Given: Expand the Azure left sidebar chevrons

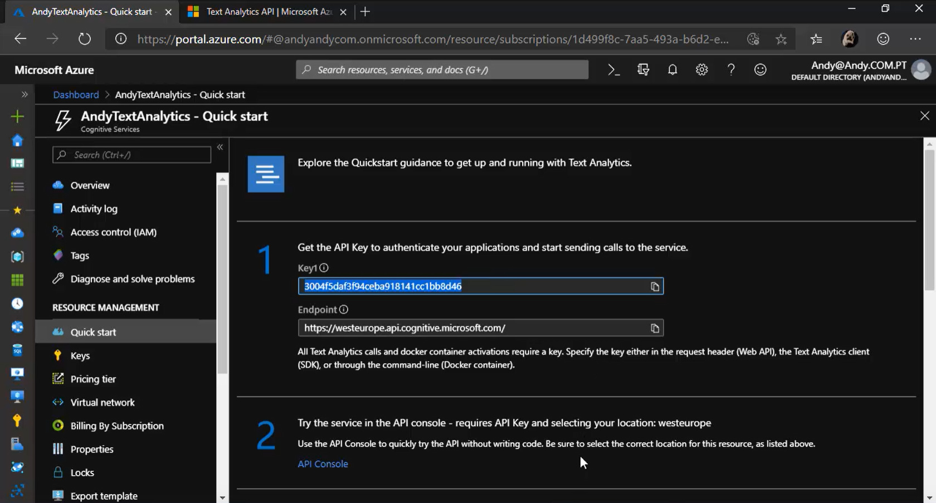Looking at the screenshot, I should (25, 94).
